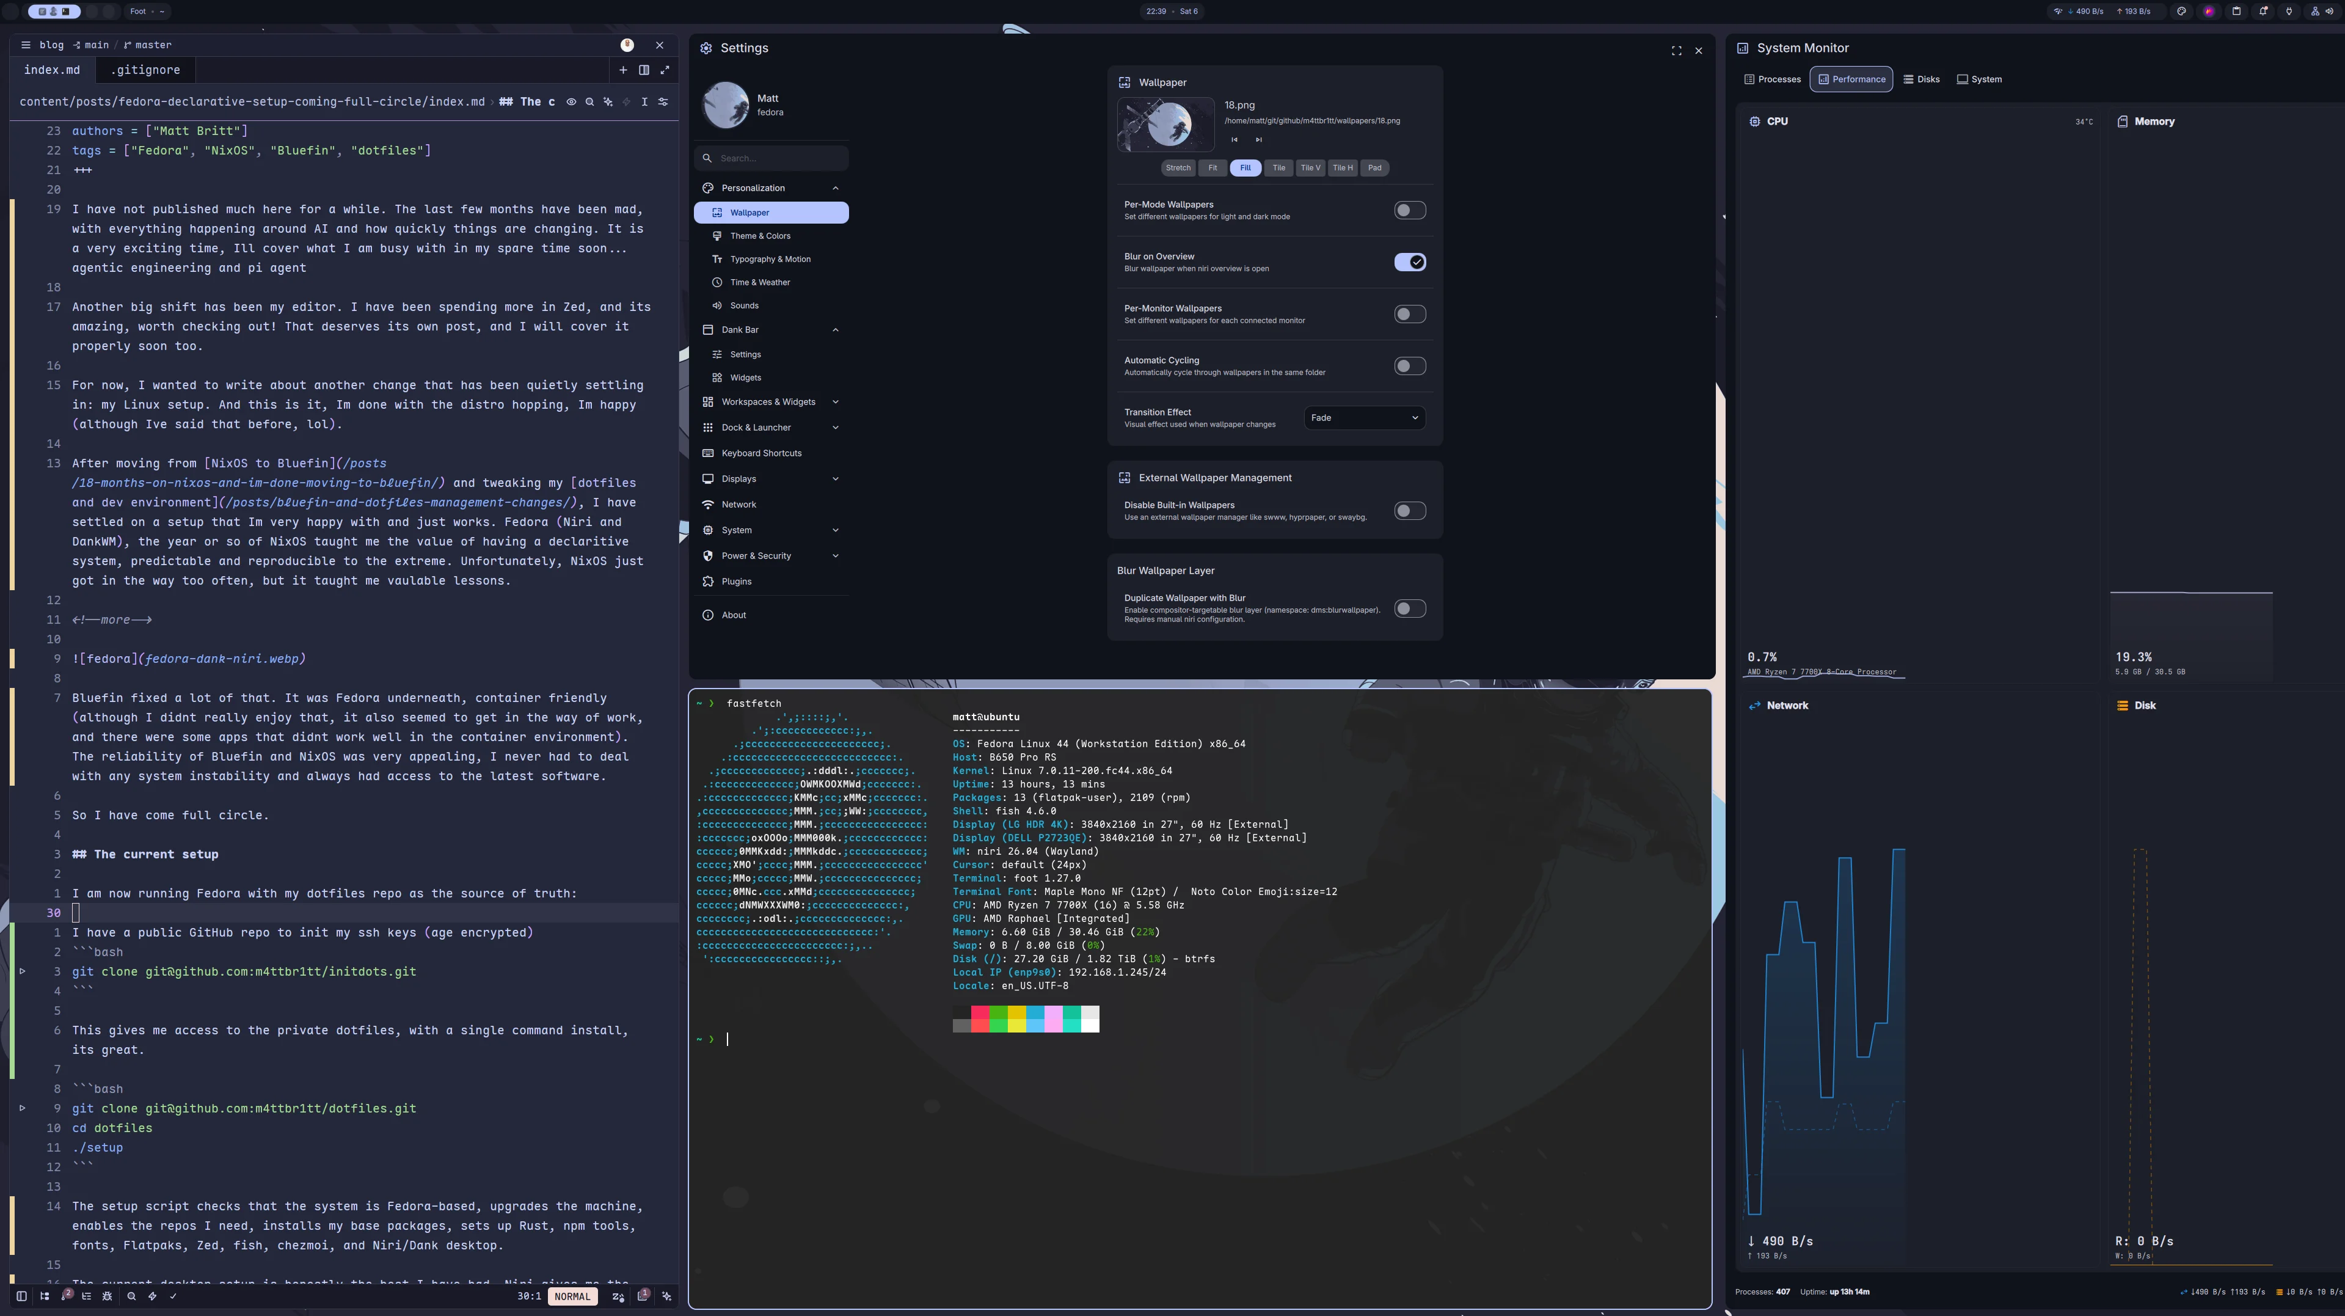Open the debugger bug icon in Zed
The height and width of the screenshot is (1316, 2345).
[108, 1296]
